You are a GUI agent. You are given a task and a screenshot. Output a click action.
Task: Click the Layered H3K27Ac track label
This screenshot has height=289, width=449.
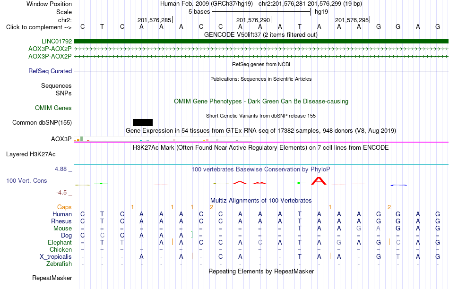click(x=31, y=154)
